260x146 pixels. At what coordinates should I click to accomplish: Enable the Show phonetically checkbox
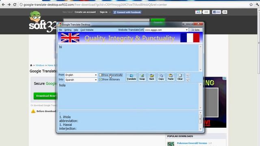point(100,75)
